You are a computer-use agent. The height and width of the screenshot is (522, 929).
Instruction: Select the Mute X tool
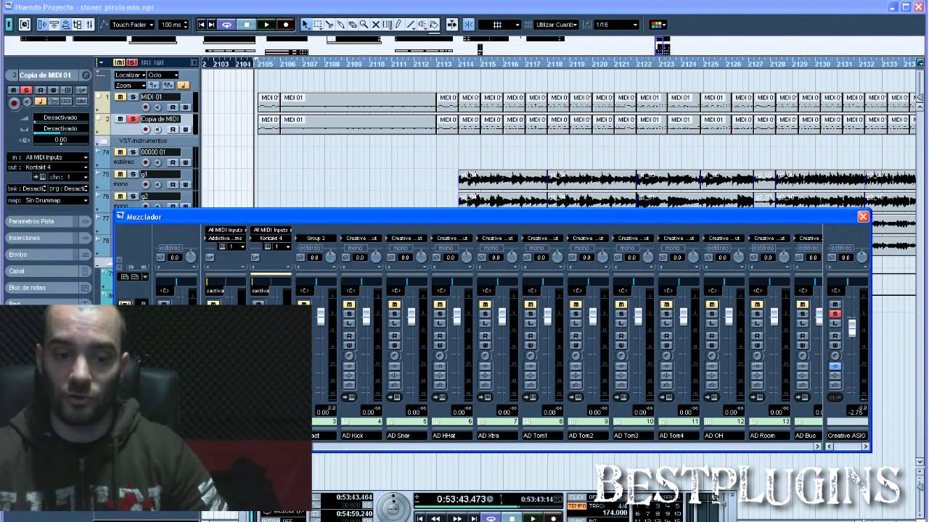point(375,25)
